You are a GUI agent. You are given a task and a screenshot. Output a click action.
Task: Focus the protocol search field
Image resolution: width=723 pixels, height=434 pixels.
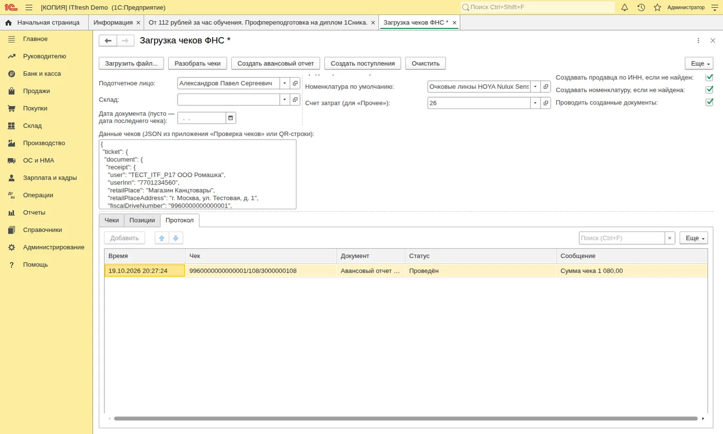pyautogui.click(x=621, y=238)
